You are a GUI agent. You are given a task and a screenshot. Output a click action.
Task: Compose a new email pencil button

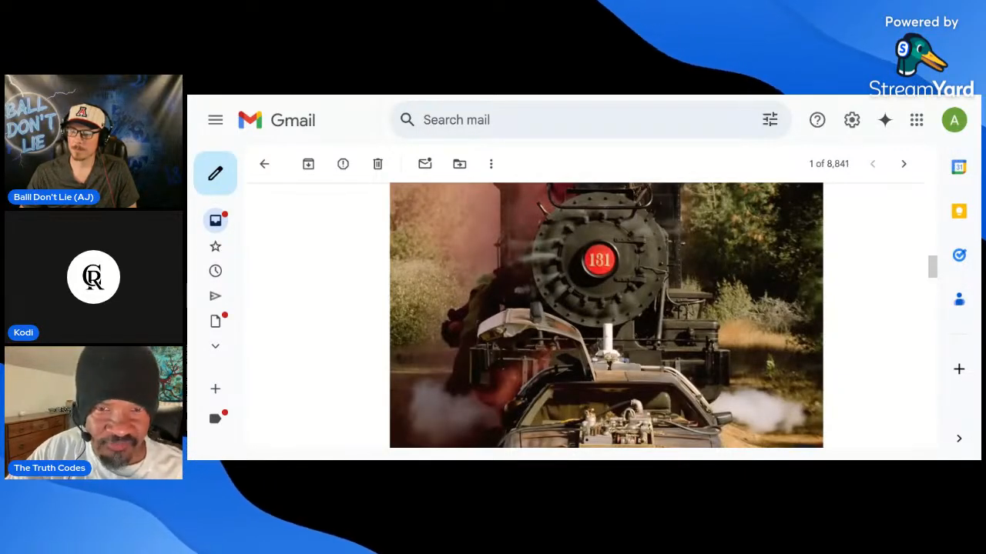coord(215,173)
